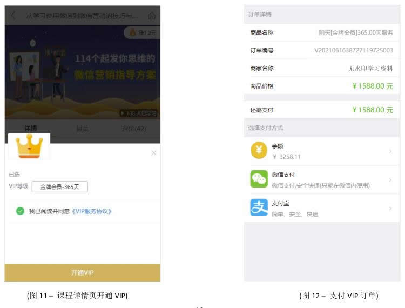Expand the 支付宝 row chevron
The height and width of the screenshot is (308, 405).
click(x=390, y=208)
